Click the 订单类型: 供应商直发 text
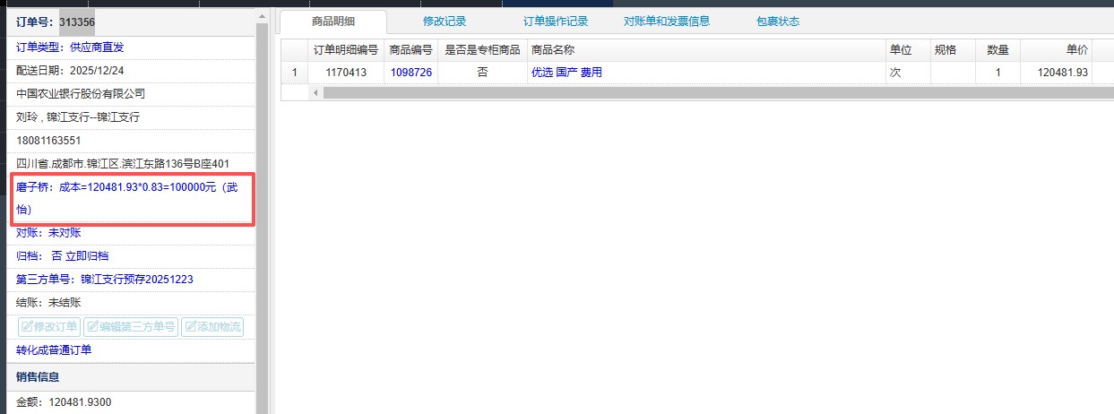Image resolution: width=1114 pixels, height=414 pixels. tap(70, 47)
